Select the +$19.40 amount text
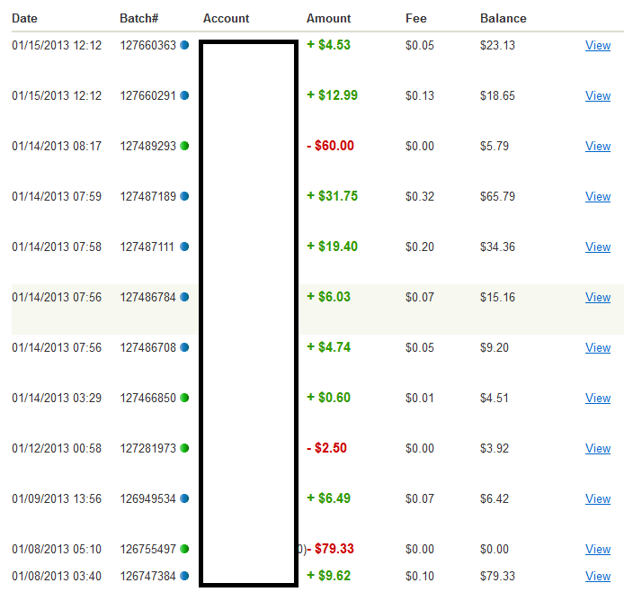 point(332,247)
